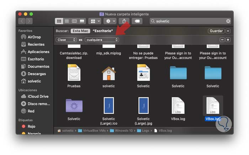Viewport: 249px width, 155px height.
Task: Remove search criteria beside the Guardar button
Action: (x=228, y=31)
